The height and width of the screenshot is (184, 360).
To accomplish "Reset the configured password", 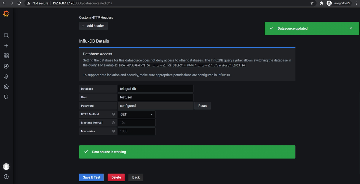I will point(202,106).
